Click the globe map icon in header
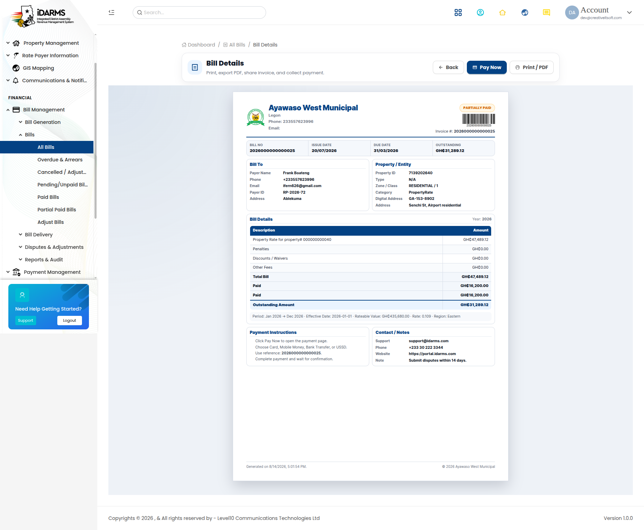The width and height of the screenshot is (644, 530). click(x=525, y=12)
